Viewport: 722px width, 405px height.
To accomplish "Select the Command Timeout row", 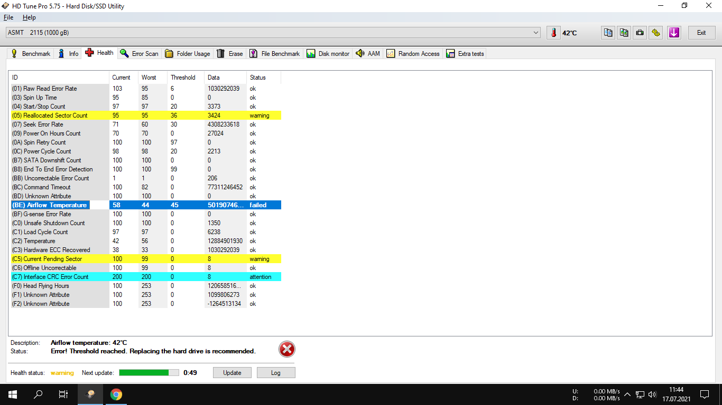I will point(146,187).
